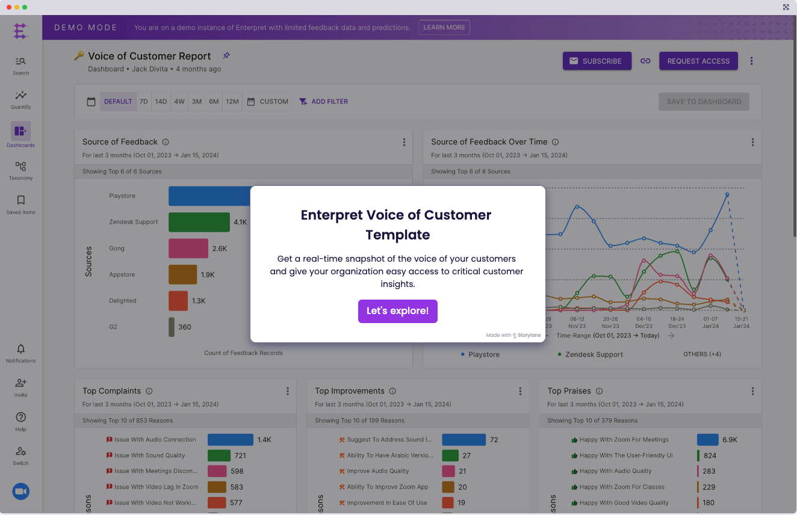Click Let's explore! button
Screen dimensions: 797x515
pos(398,311)
